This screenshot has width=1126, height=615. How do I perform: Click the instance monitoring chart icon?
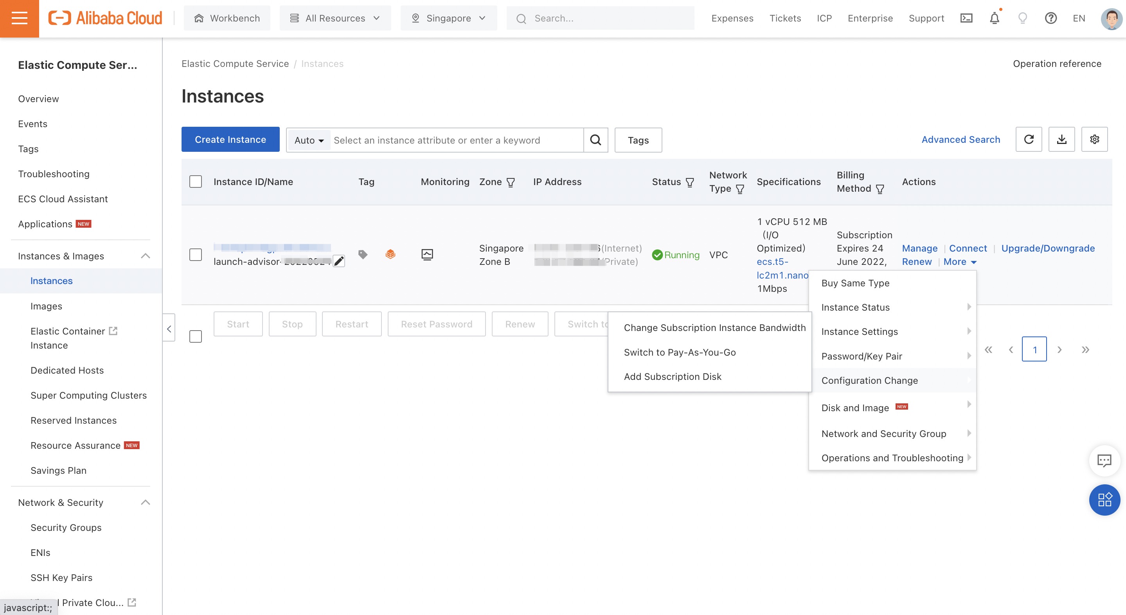tap(427, 254)
